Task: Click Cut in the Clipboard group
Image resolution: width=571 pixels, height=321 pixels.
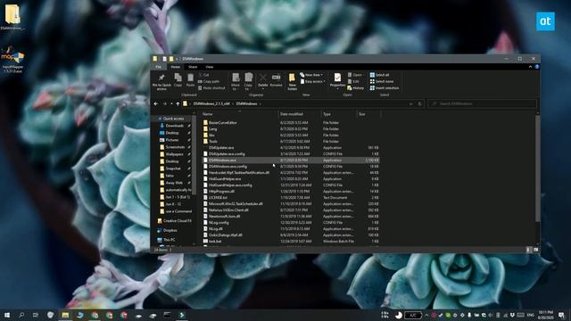Action: pos(203,75)
